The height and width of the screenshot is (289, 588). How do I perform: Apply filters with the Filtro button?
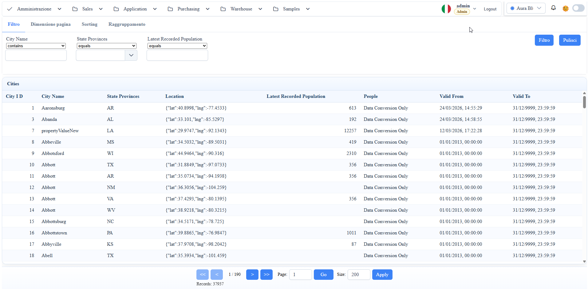(544, 40)
